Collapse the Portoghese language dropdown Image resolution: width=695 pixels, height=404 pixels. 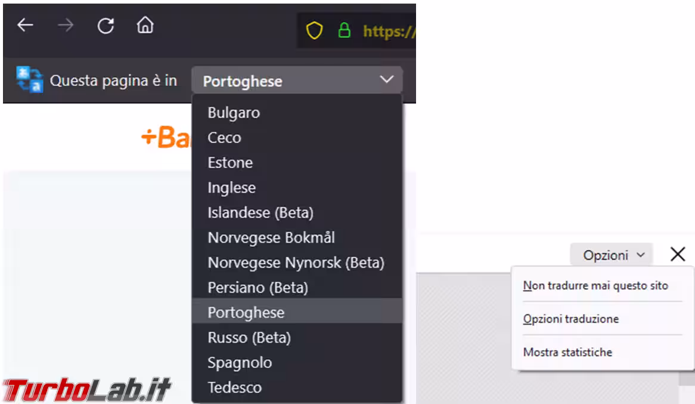pyautogui.click(x=297, y=80)
